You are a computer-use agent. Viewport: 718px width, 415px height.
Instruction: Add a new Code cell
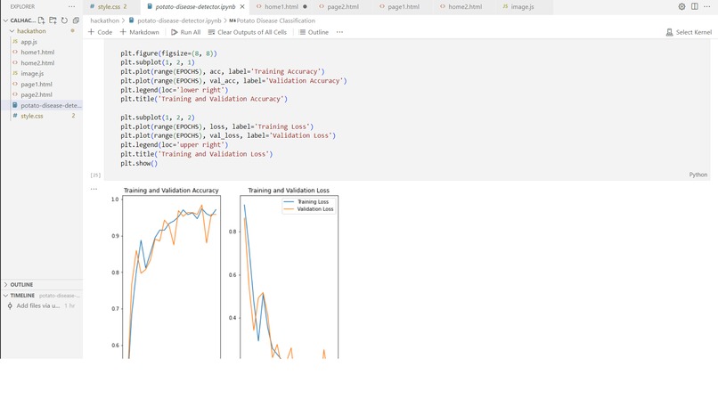100,32
